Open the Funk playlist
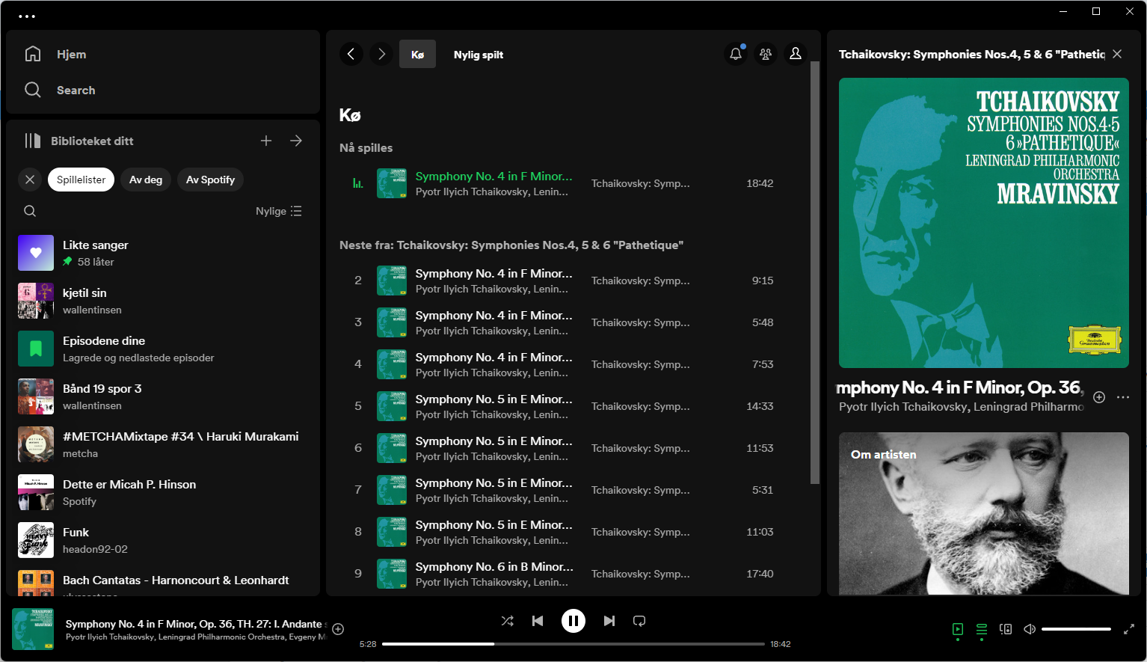The height and width of the screenshot is (662, 1147). point(163,540)
